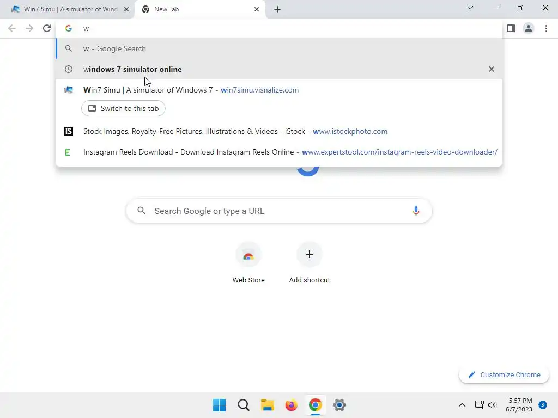Open the volume tray icon
The height and width of the screenshot is (418, 558).
point(492,405)
